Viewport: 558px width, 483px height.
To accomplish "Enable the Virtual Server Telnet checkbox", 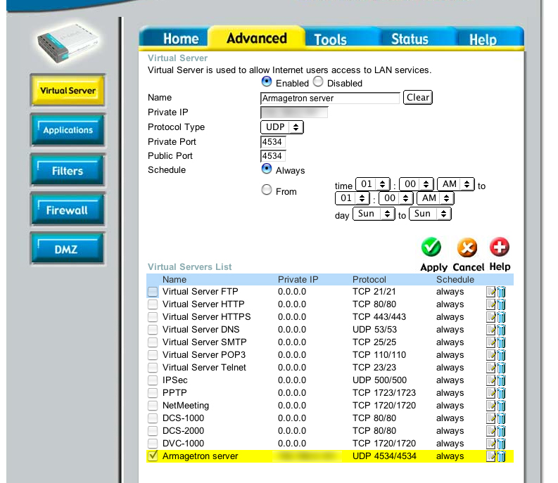I will tap(153, 368).
